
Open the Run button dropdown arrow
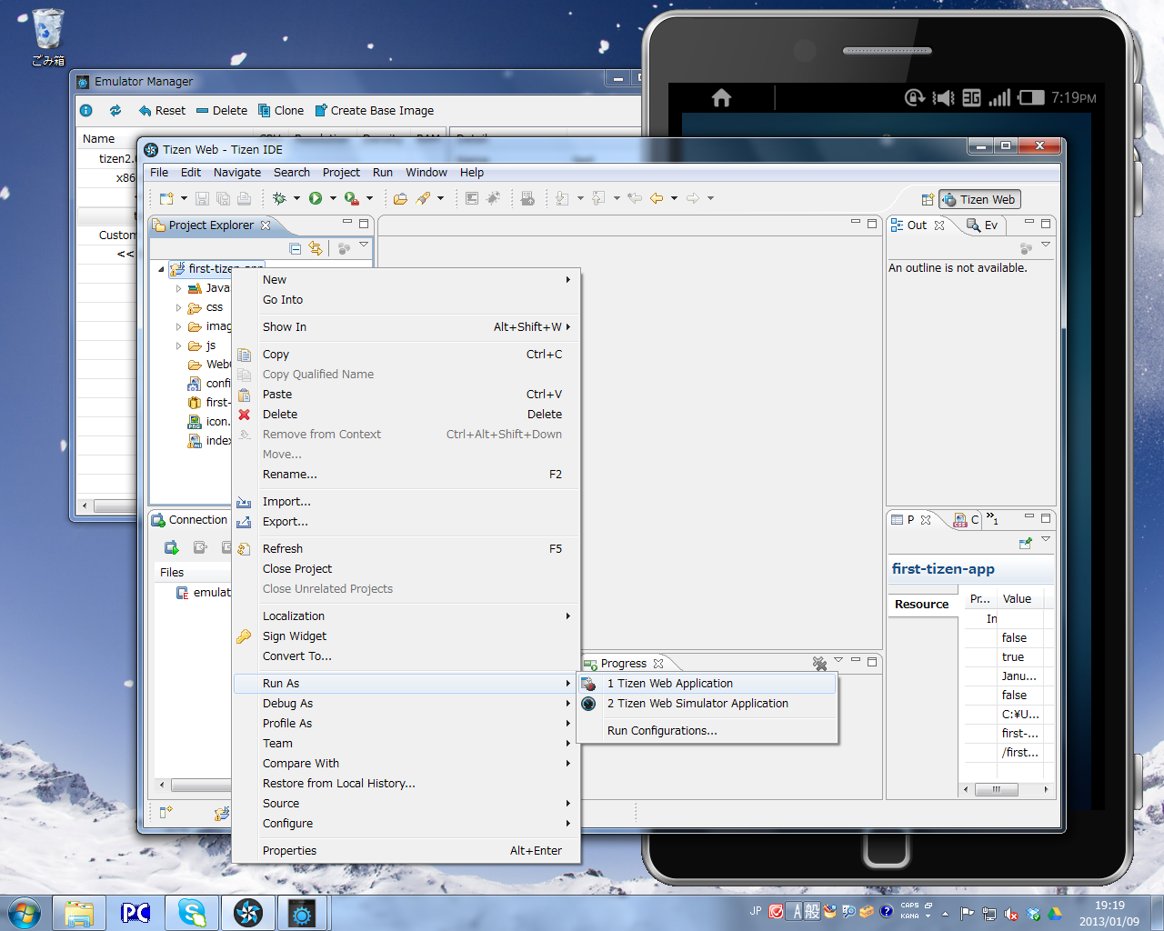point(333,198)
